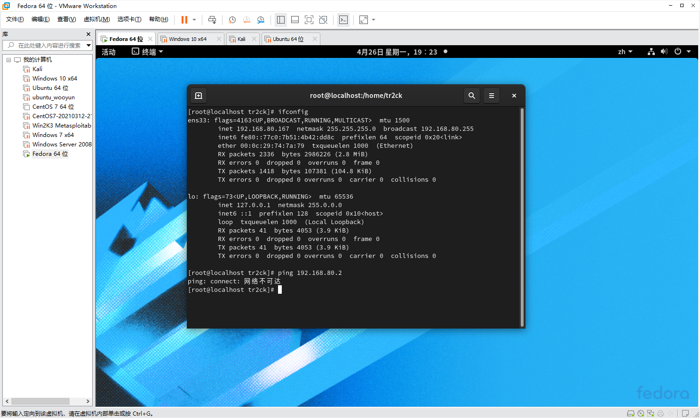Select Kali in the library tree
The height and width of the screenshot is (418, 700).
[37, 69]
